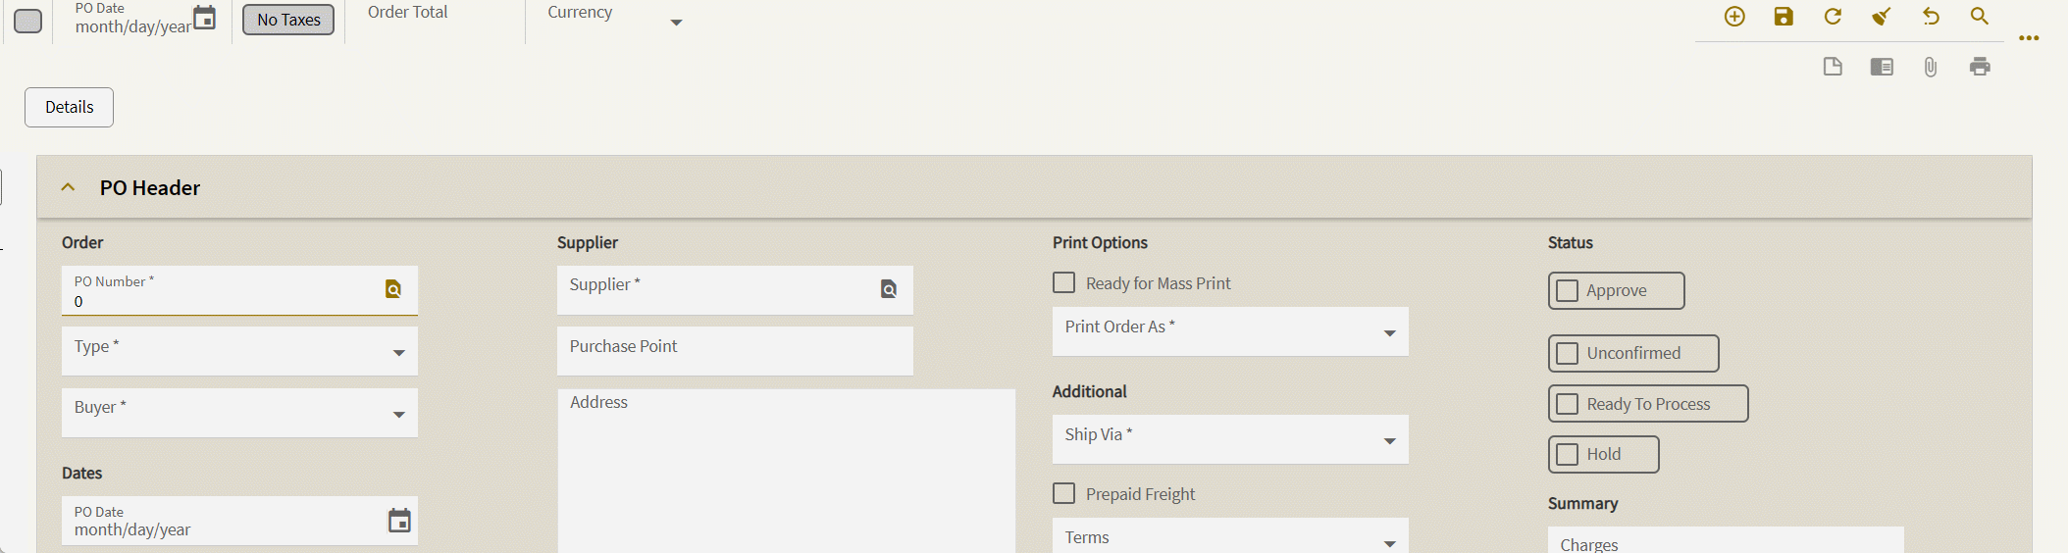Click the clear broom icon
Image resolution: width=2068 pixels, height=553 pixels.
[1882, 17]
